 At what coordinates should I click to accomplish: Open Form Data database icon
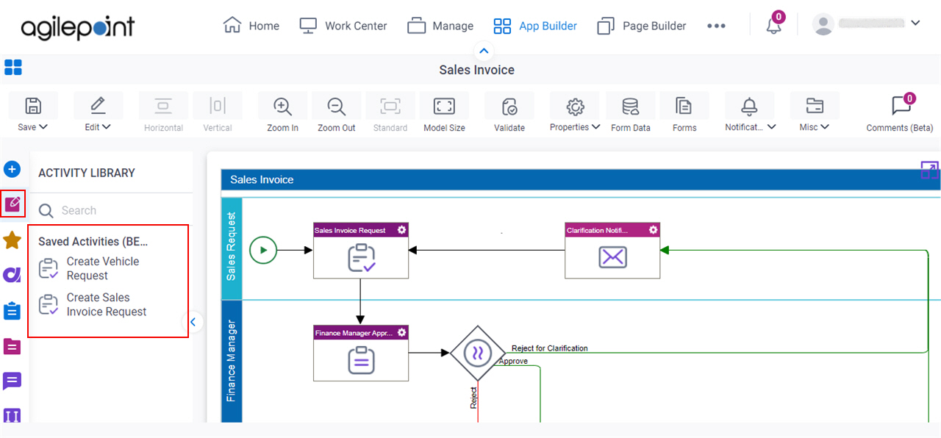tap(631, 107)
